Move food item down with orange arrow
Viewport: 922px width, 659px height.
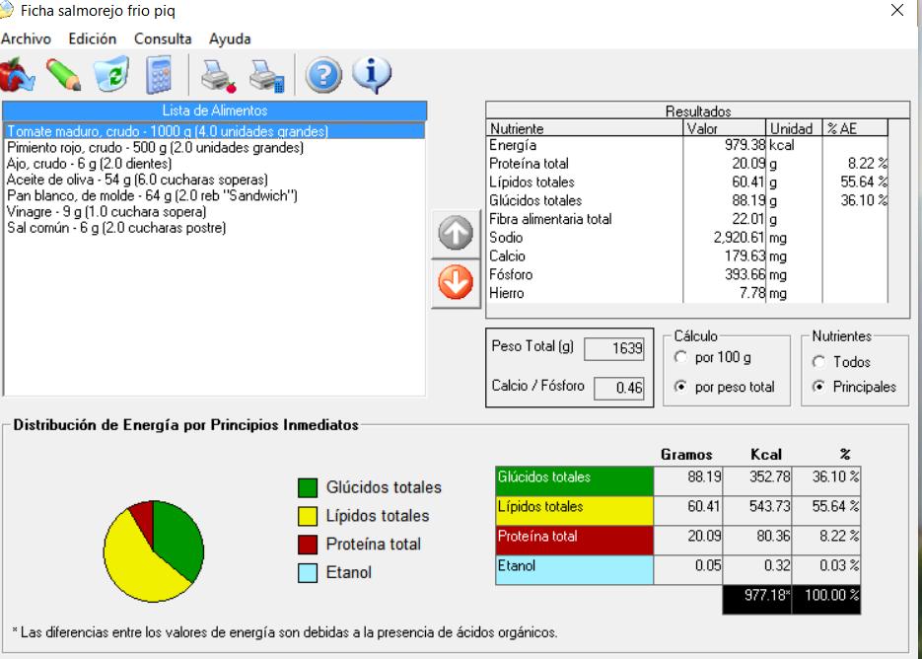pos(455,283)
